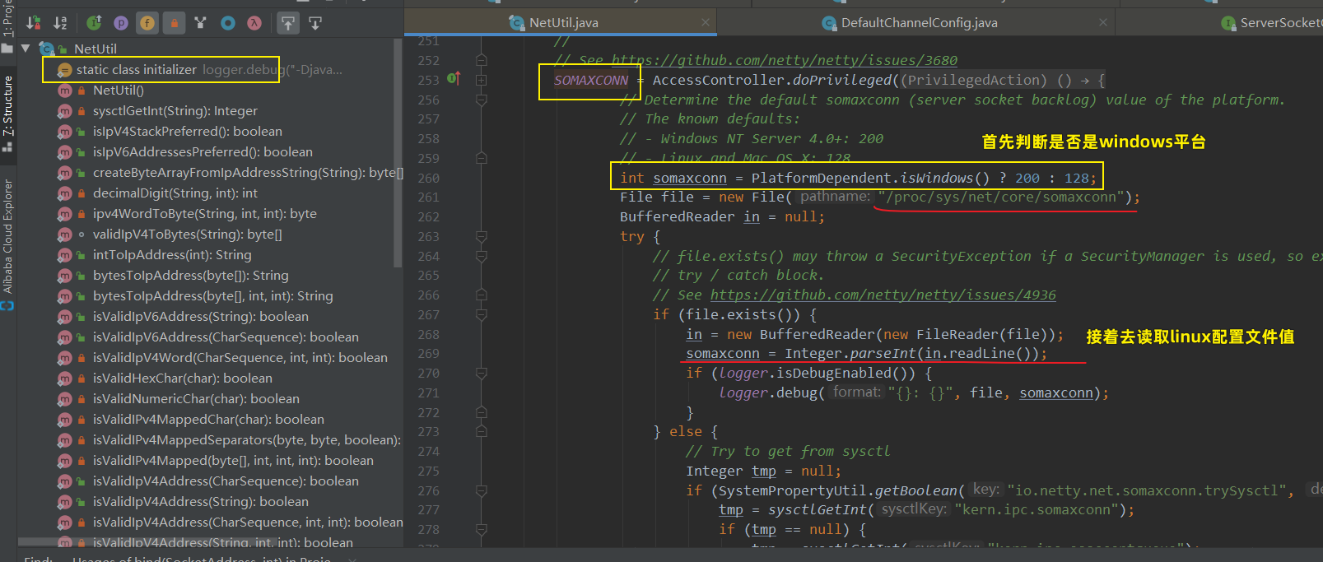Click the isWindows() call on line 260

pos(945,178)
